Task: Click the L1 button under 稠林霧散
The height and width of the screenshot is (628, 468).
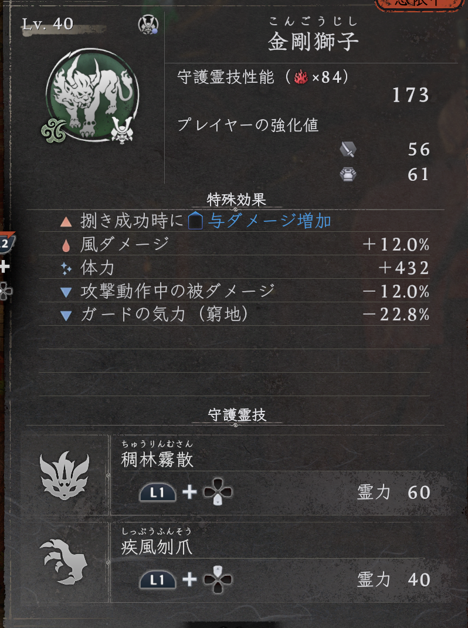Action: click(x=157, y=492)
